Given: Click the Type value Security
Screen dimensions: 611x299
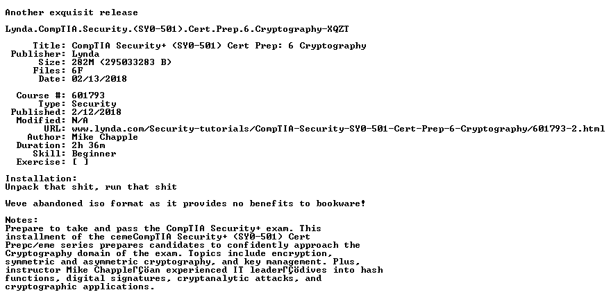Looking at the screenshot, I should click(94, 104).
